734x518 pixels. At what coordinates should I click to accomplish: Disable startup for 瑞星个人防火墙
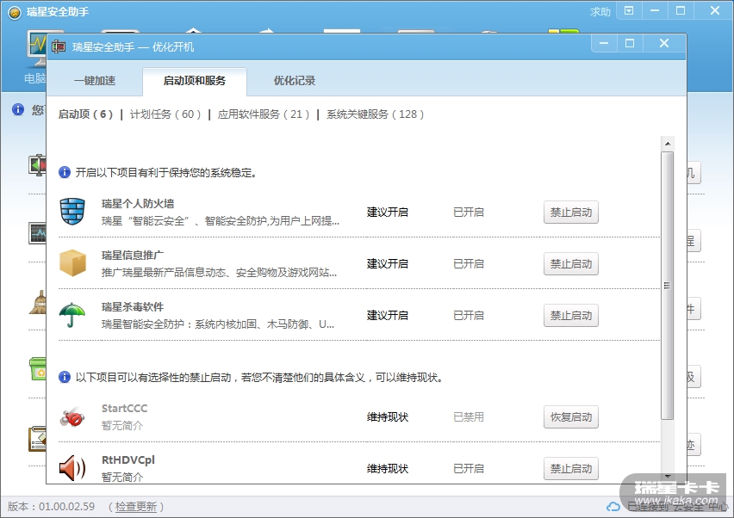tap(570, 213)
